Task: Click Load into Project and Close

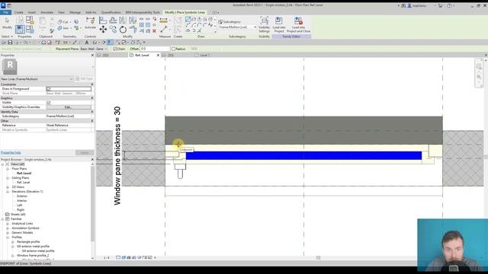Action: click(298, 25)
